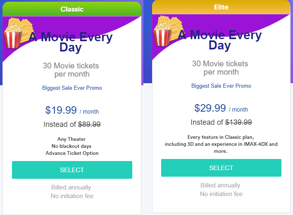Click the IMAX-4DX feature description in Elite
Screen dimensions: 293x215
(x=221, y=144)
